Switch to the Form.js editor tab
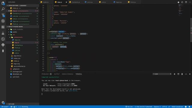 point(133,2)
